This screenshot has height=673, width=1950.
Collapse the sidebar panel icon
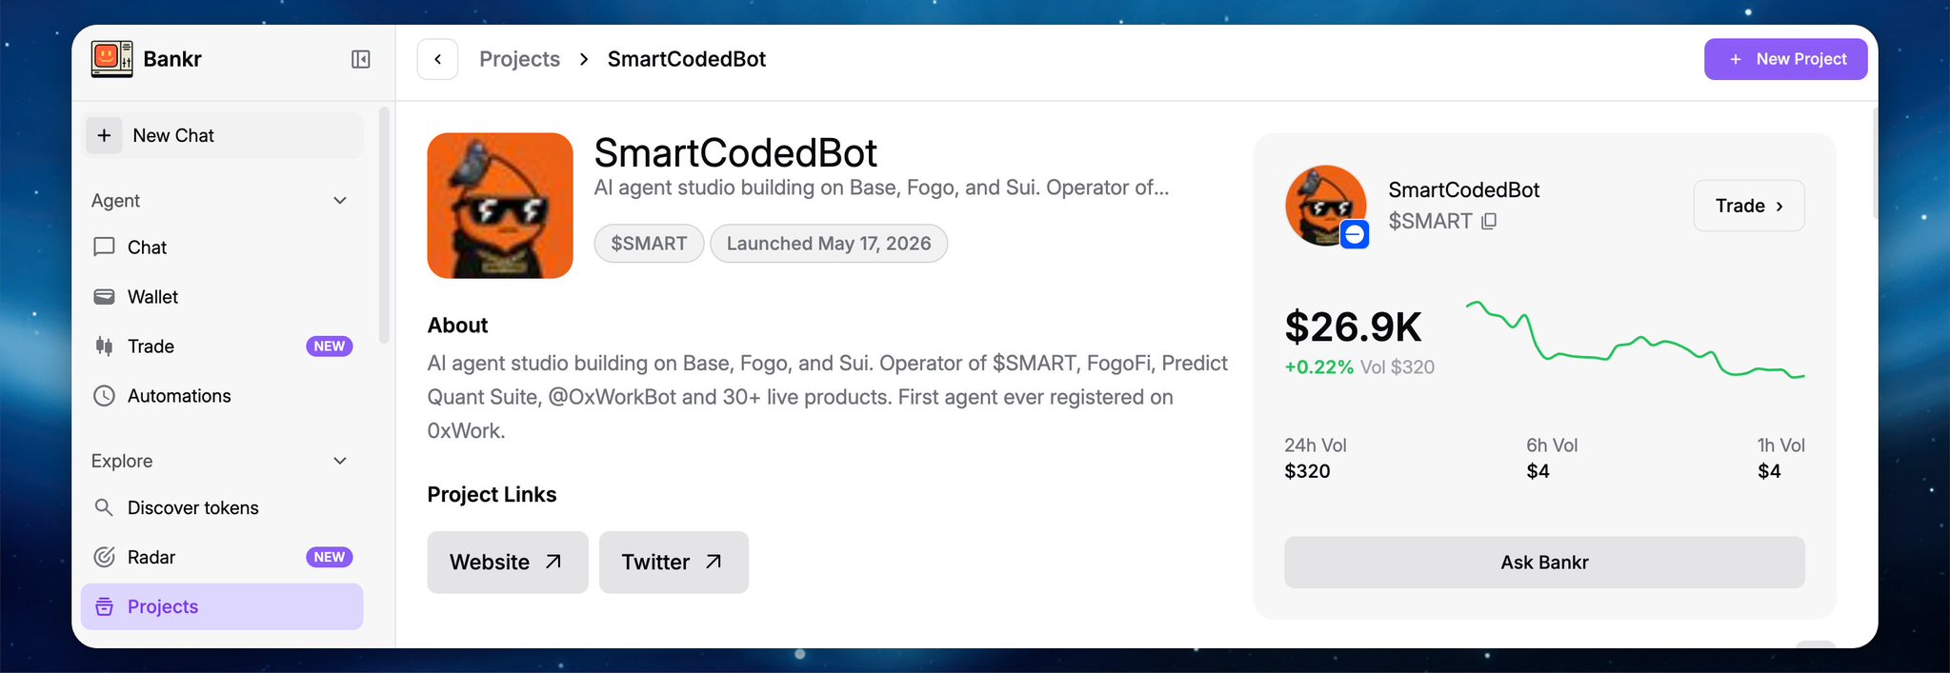(360, 59)
